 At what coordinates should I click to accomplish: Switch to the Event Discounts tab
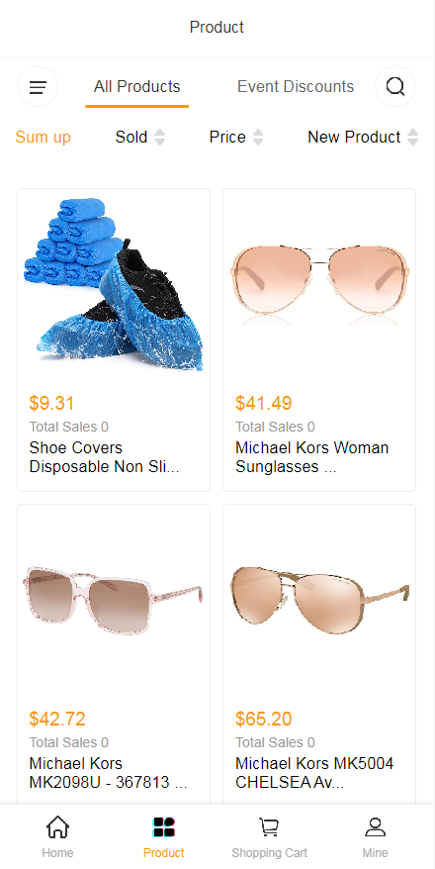pyautogui.click(x=296, y=86)
